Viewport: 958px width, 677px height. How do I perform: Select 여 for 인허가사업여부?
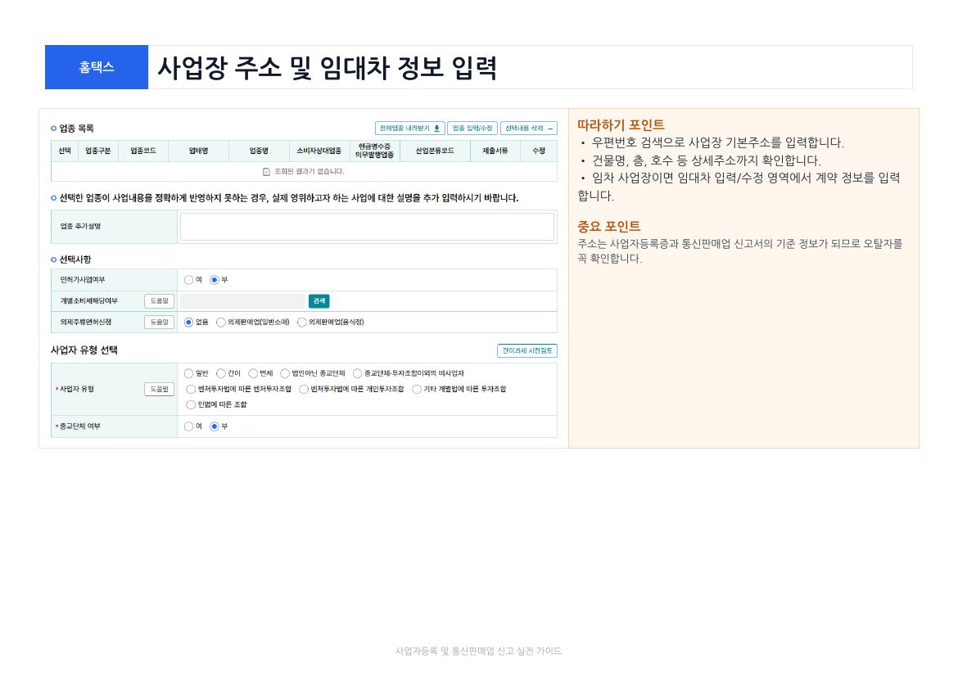pyautogui.click(x=189, y=280)
